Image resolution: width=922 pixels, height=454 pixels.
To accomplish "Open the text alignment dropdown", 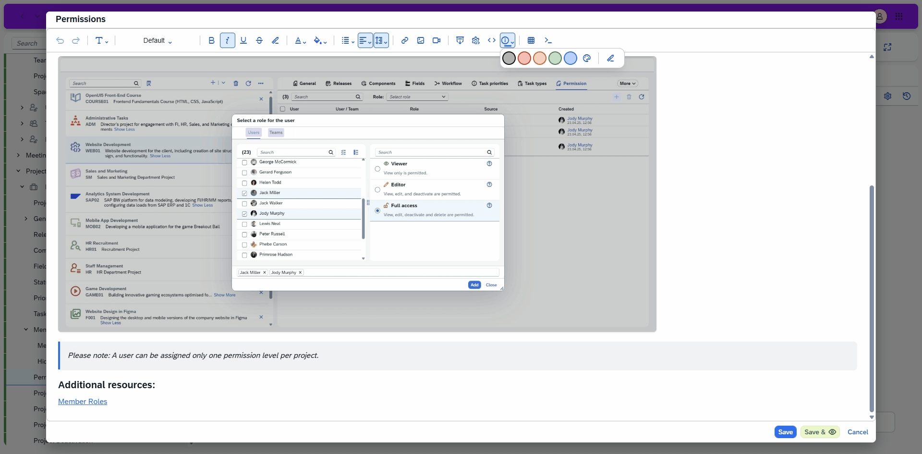I will point(365,40).
